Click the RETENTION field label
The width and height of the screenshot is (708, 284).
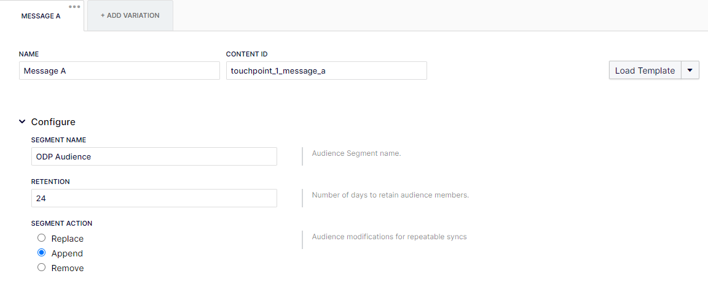pyautogui.click(x=50, y=182)
